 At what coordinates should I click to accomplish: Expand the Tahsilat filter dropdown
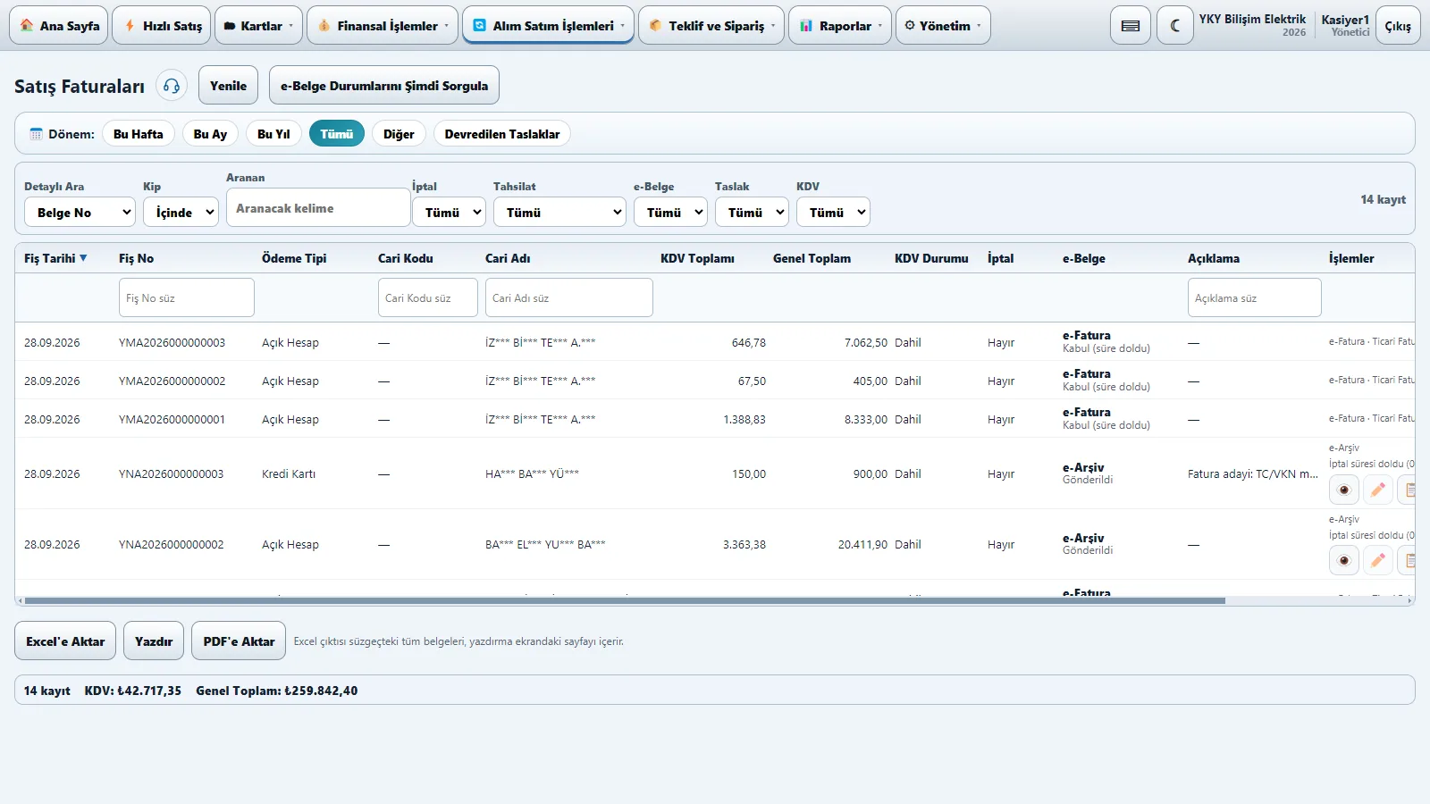(x=559, y=212)
